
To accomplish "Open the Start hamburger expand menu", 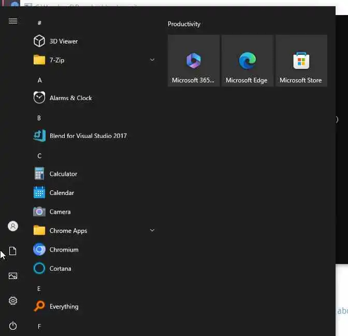I will pos(13,21).
